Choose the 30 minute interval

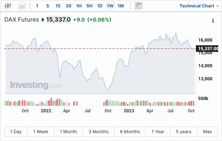click(68, 6)
